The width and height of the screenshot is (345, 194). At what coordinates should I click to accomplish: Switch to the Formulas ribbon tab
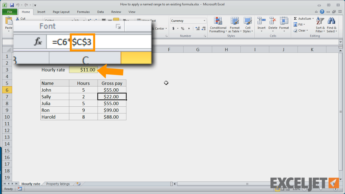tap(83, 12)
